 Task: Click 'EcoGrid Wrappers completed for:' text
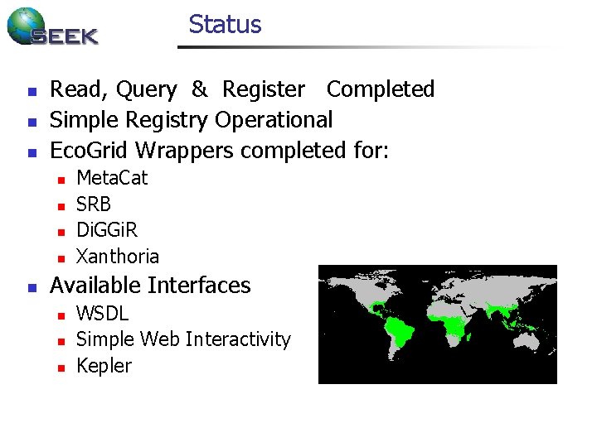[x=219, y=151]
